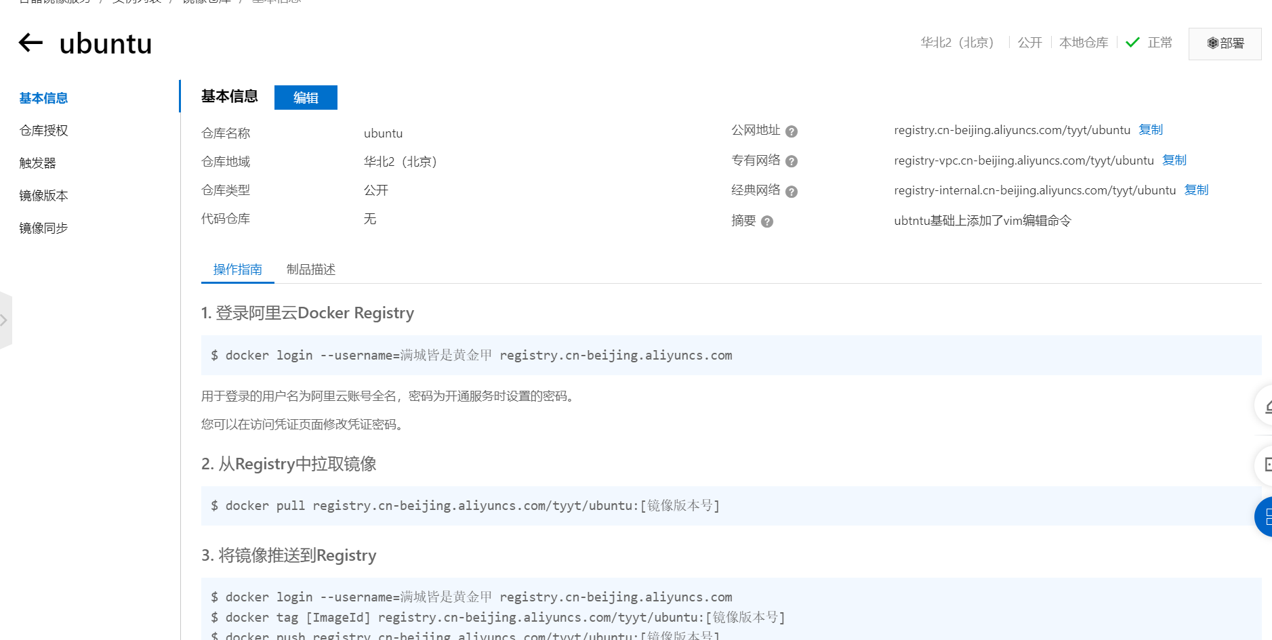This screenshot has width=1272, height=640.
Task: Click the 经典网络 label
Action: pos(756,190)
